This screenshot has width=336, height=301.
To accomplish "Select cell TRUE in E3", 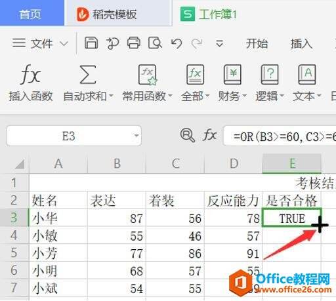I will point(292,218).
